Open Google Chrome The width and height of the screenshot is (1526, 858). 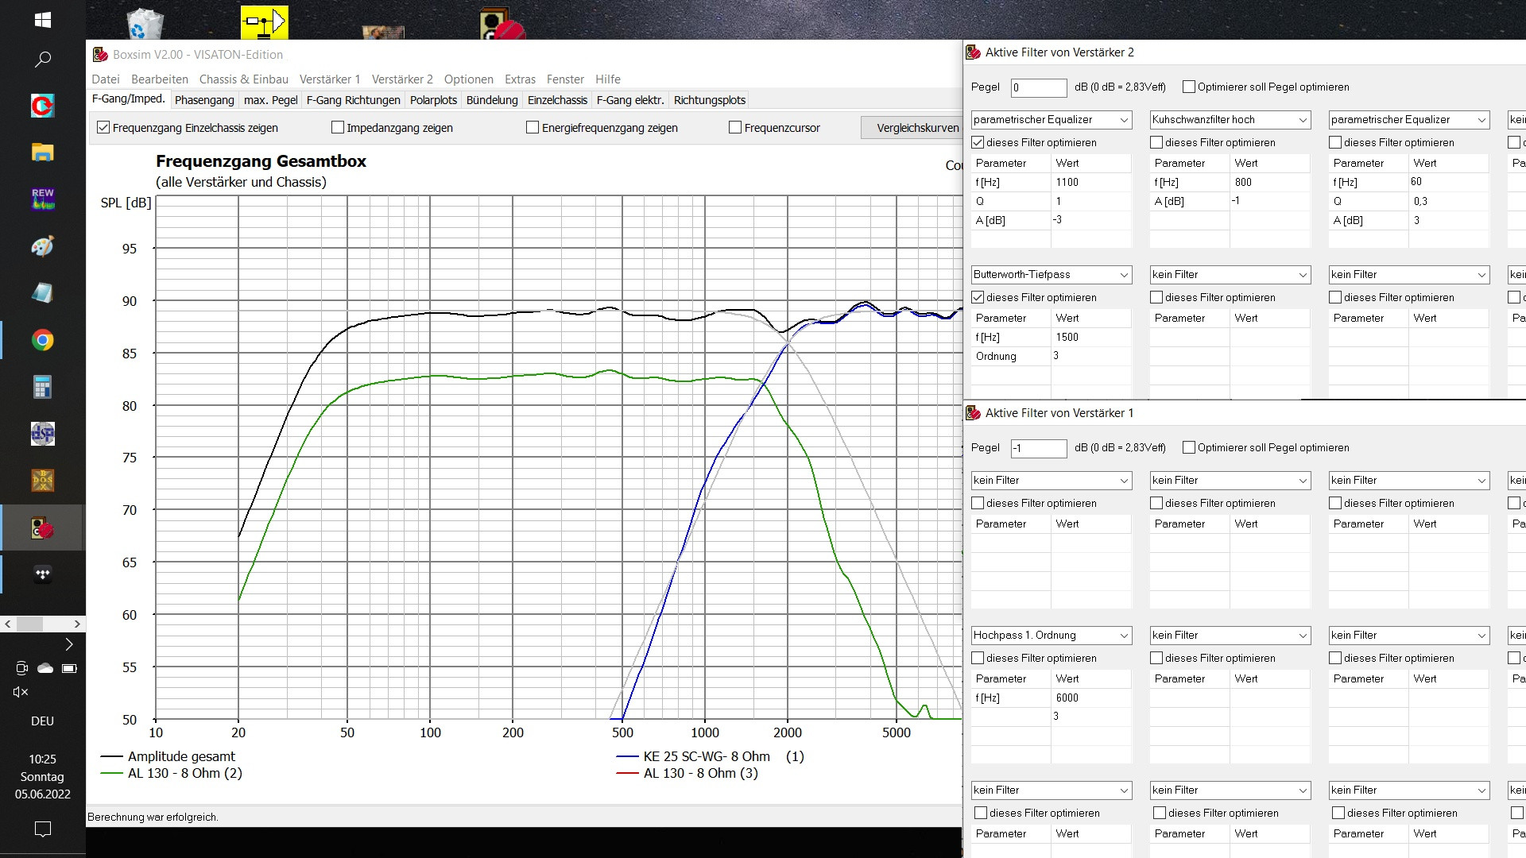coord(43,339)
